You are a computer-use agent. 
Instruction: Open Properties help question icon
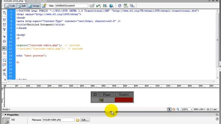point(217,119)
